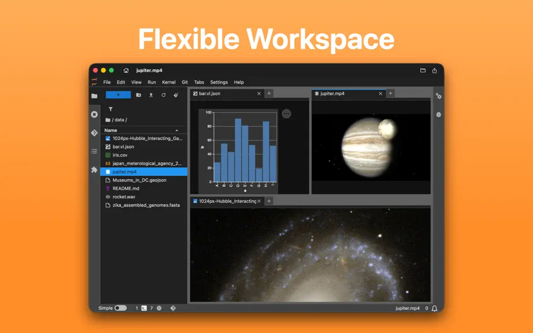The height and width of the screenshot is (333, 533).
Task: Add a new tab next to bar.vl.json
Action: coord(269,93)
